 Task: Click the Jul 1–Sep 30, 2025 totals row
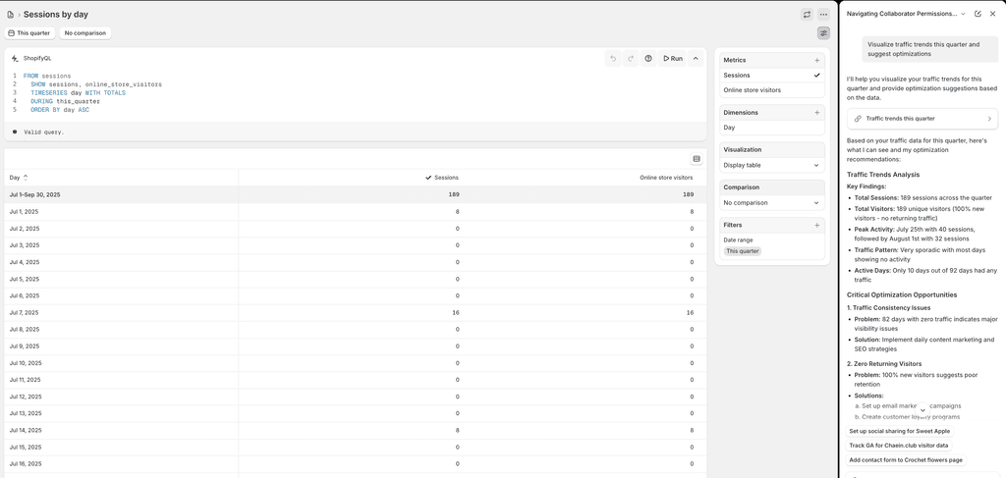click(x=356, y=194)
